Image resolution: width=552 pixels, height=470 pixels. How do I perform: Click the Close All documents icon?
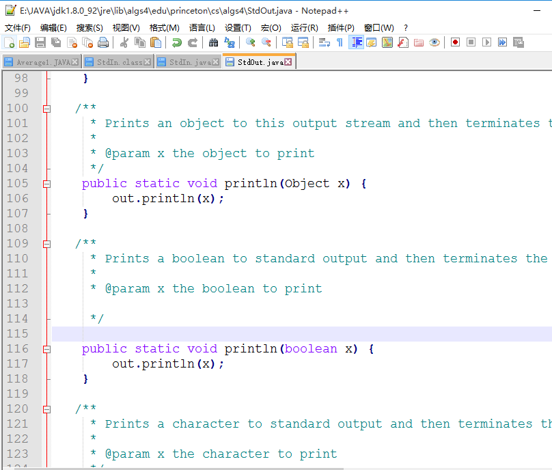[87, 42]
